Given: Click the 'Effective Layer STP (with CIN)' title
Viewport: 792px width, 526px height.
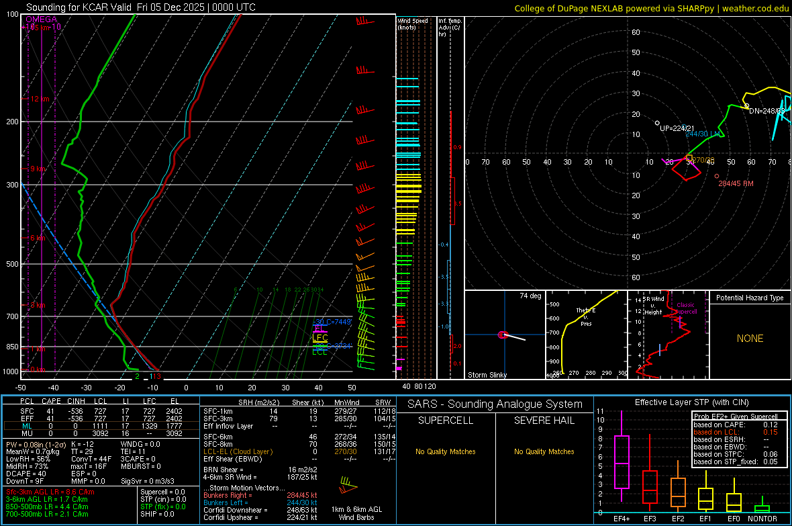Looking at the screenshot, I should click(692, 402).
